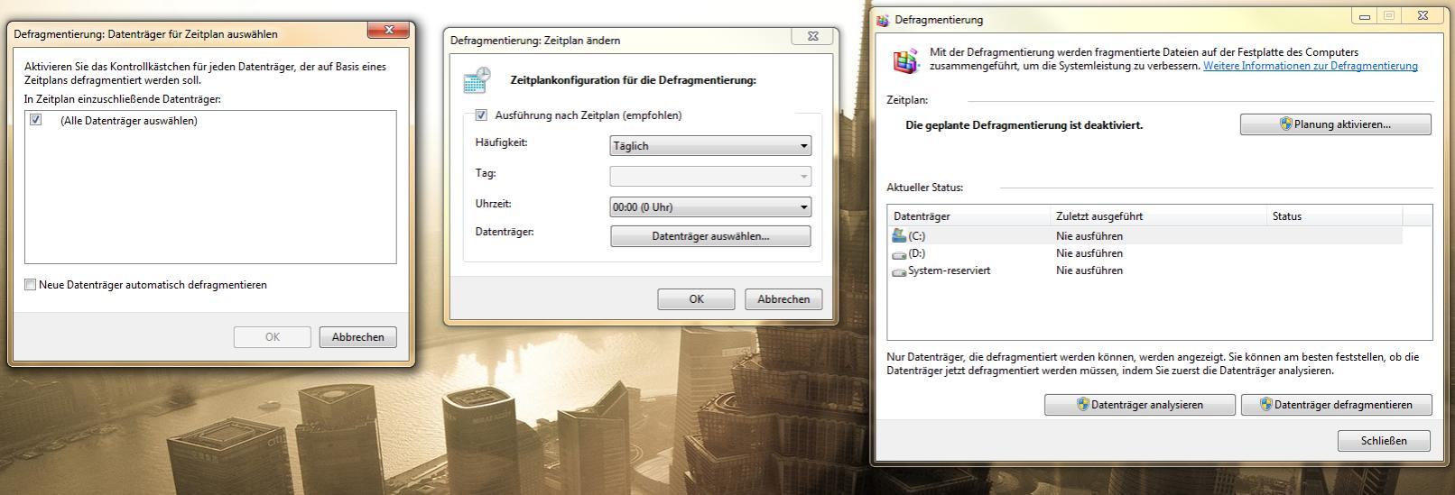Open 'Weitere Informationen zur Defragmentierung' link

point(1311,66)
